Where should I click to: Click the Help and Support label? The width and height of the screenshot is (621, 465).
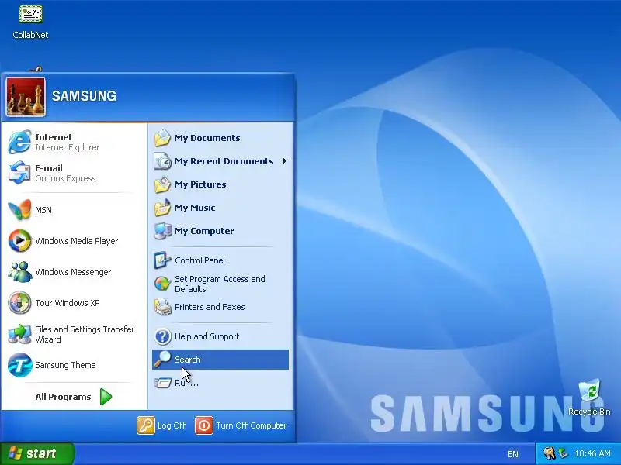pyautogui.click(x=206, y=336)
